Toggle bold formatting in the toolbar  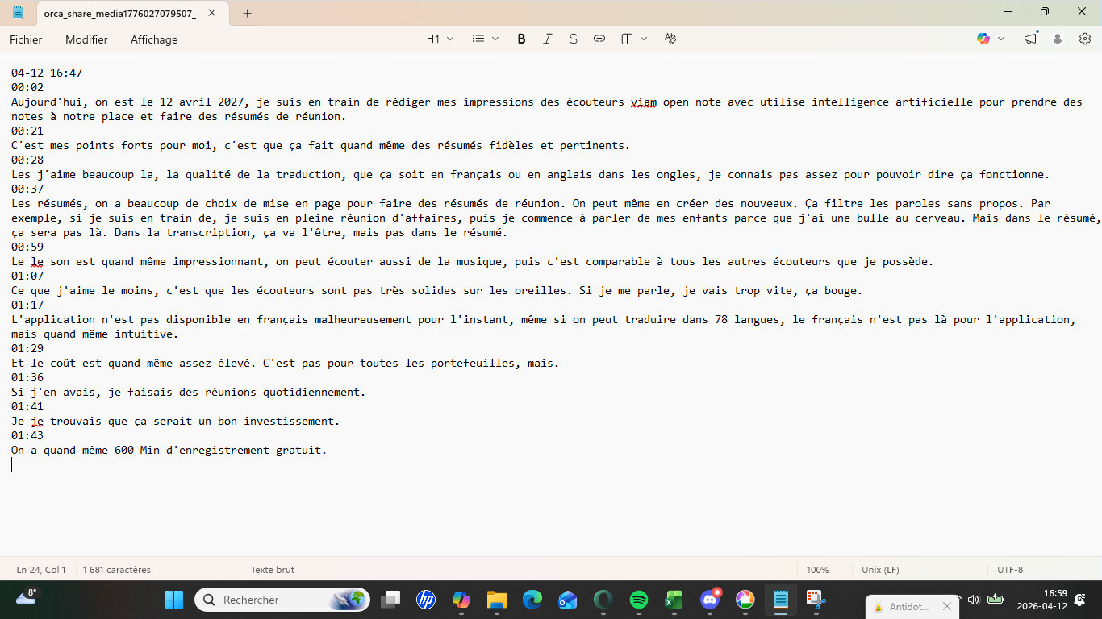pos(521,39)
